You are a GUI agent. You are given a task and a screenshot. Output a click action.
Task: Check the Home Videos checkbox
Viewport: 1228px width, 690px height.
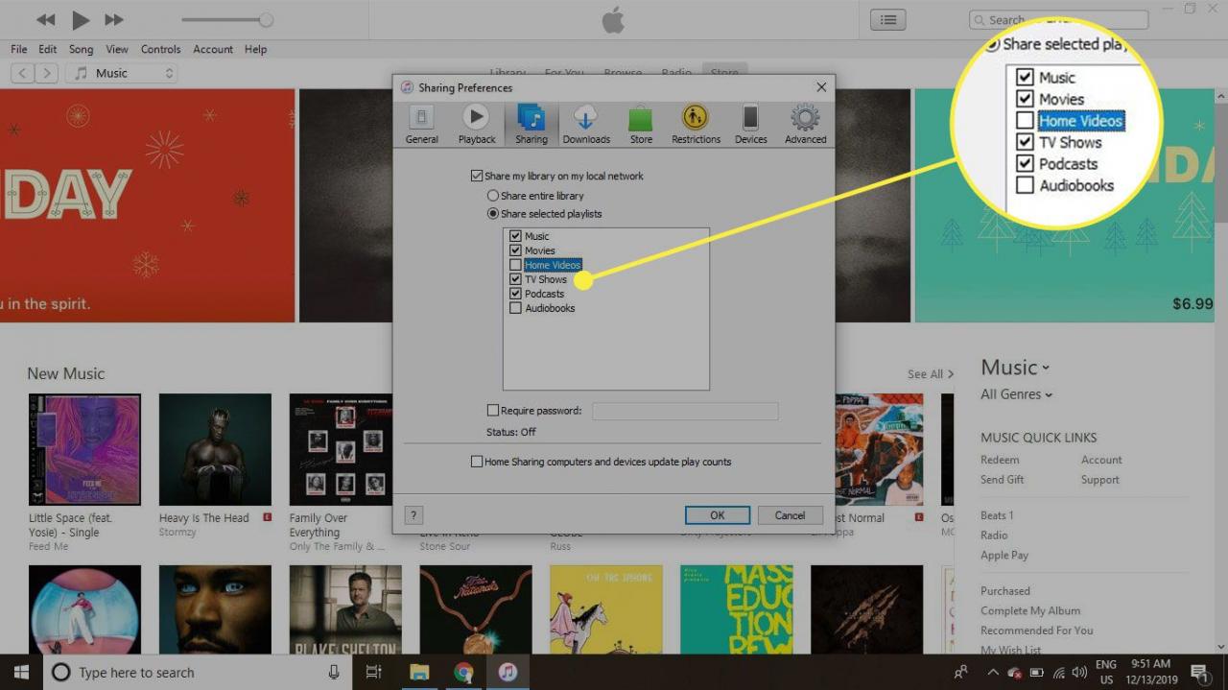515,265
